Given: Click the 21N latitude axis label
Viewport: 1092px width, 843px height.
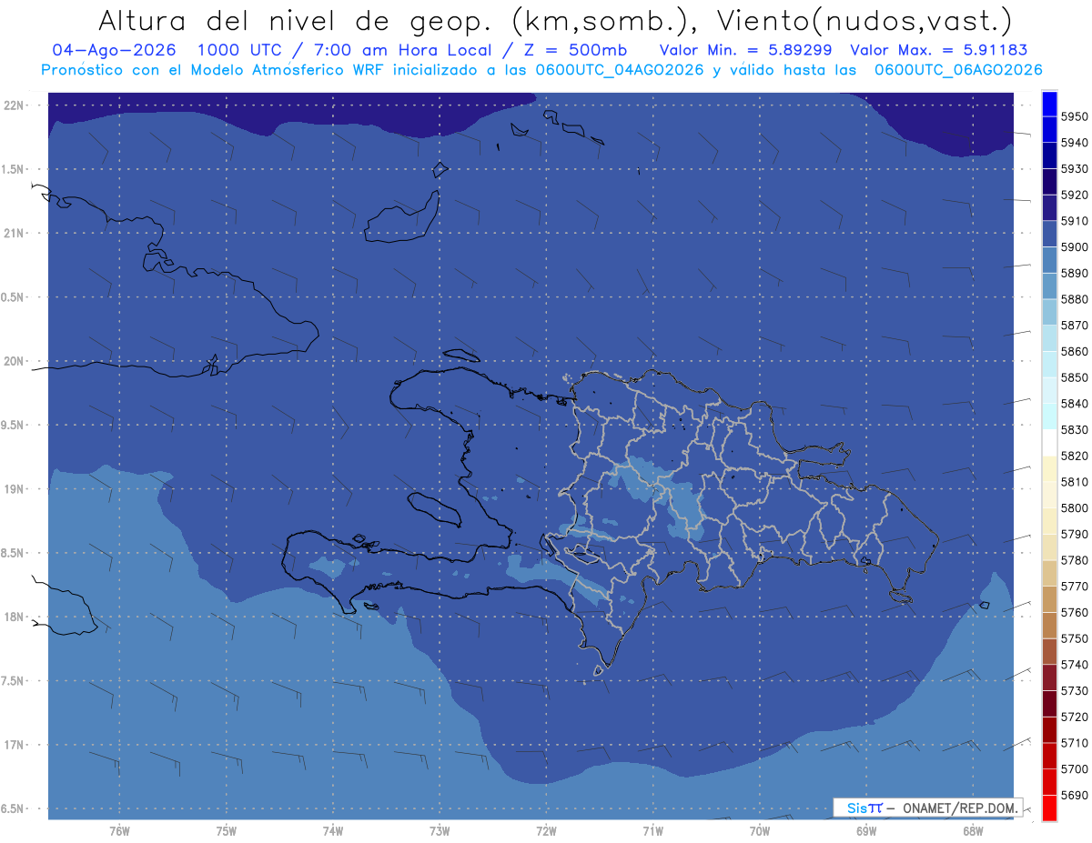Looking at the screenshot, I should [x=15, y=234].
